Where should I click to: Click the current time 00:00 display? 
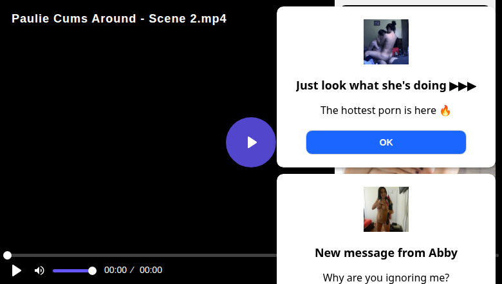(115, 270)
